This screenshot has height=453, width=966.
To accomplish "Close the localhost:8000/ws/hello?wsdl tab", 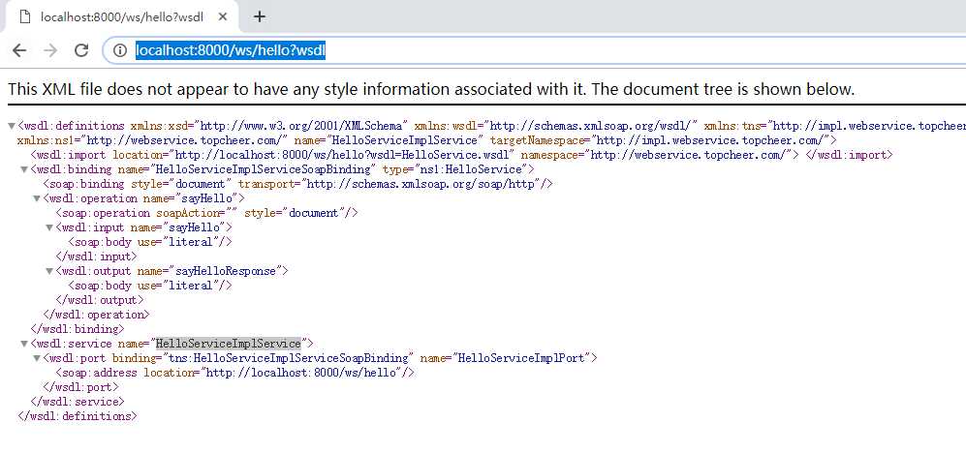I will tap(223, 16).
